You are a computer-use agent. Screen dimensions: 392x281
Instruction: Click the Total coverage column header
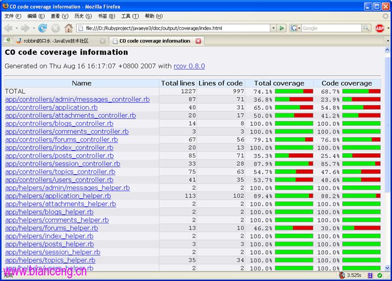tap(279, 83)
